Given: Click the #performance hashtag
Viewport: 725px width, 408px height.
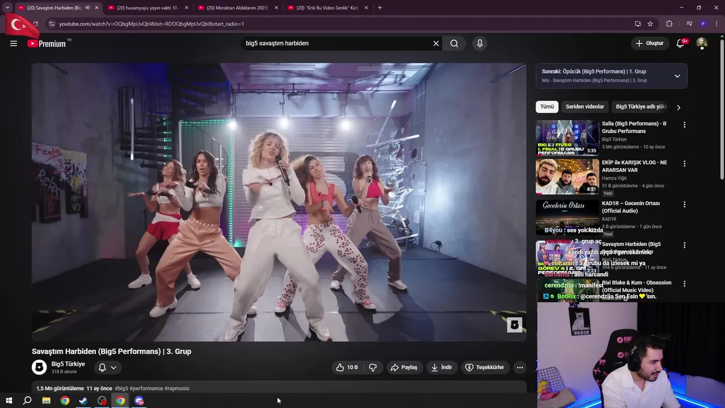Looking at the screenshot, I should click(x=146, y=388).
